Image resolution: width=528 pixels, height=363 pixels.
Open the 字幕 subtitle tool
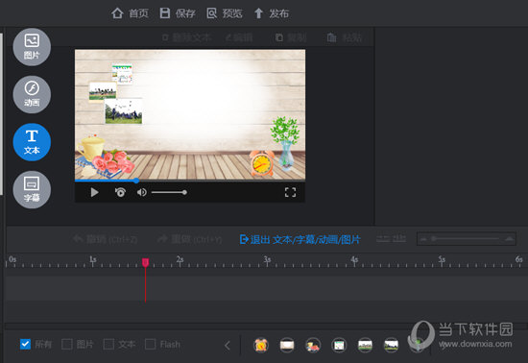click(x=32, y=189)
